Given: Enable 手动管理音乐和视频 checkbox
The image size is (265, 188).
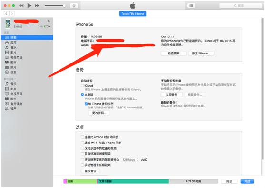Looking at the screenshot, I should [82, 165].
